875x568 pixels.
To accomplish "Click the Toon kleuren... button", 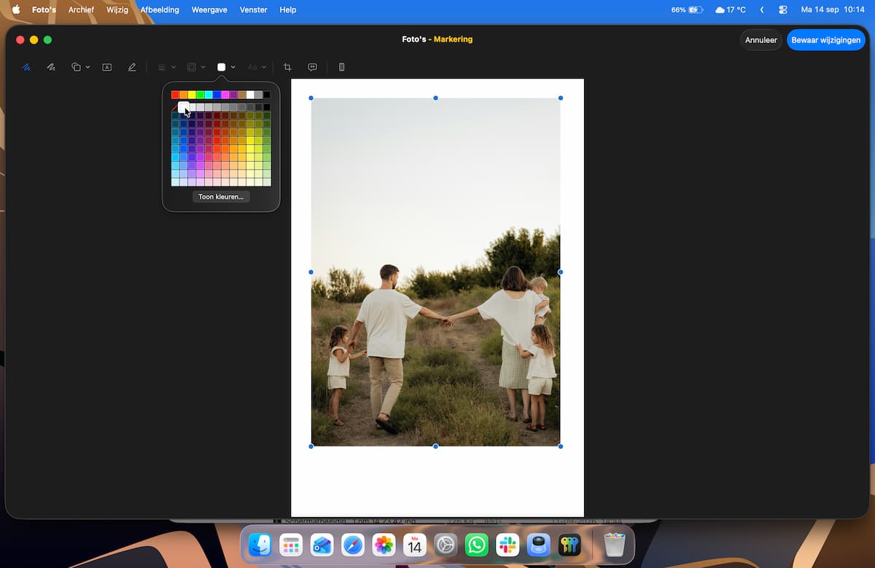I will point(221,197).
